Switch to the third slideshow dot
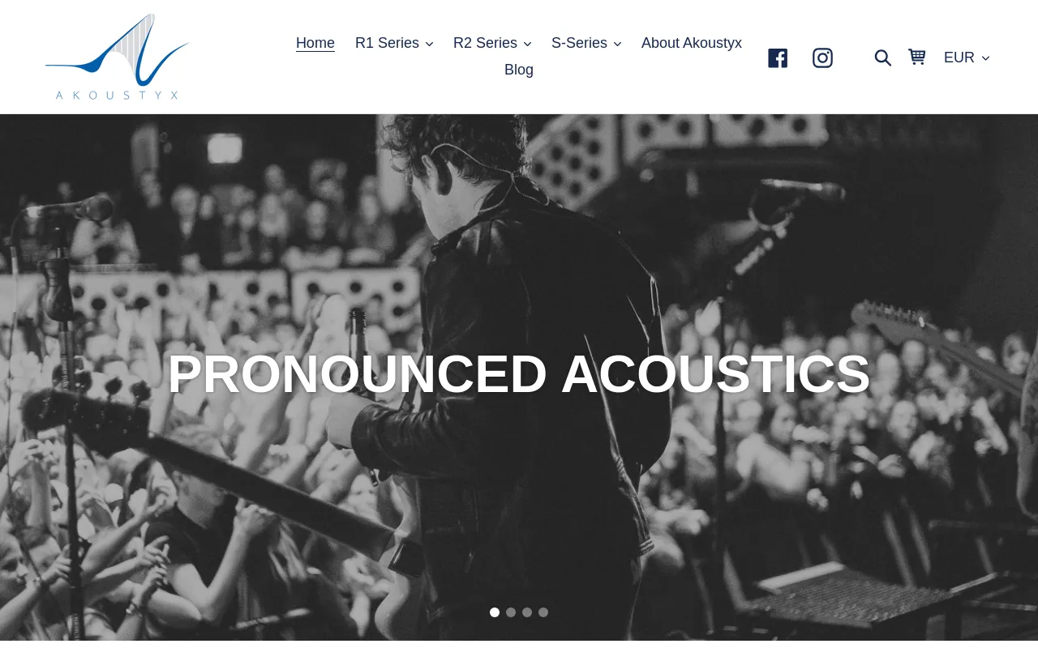 pyautogui.click(x=527, y=612)
